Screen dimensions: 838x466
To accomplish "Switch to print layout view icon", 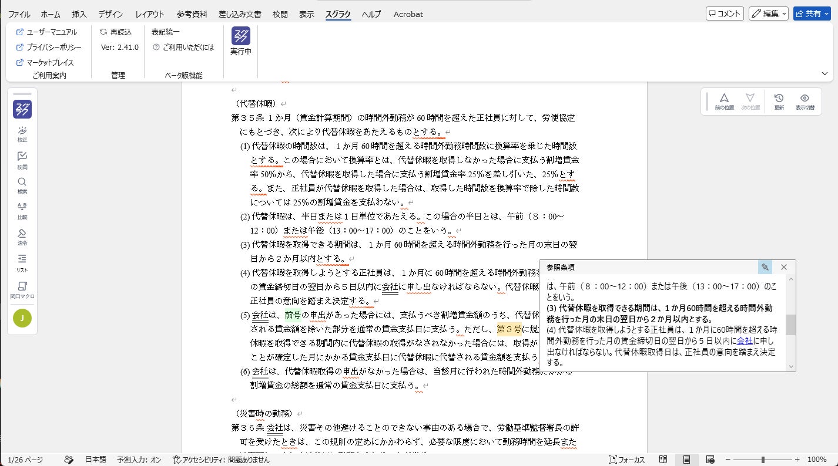I will [686, 460].
